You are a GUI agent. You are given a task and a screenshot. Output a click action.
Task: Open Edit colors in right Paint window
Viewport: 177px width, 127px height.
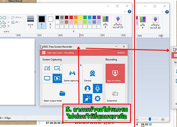[143, 22]
